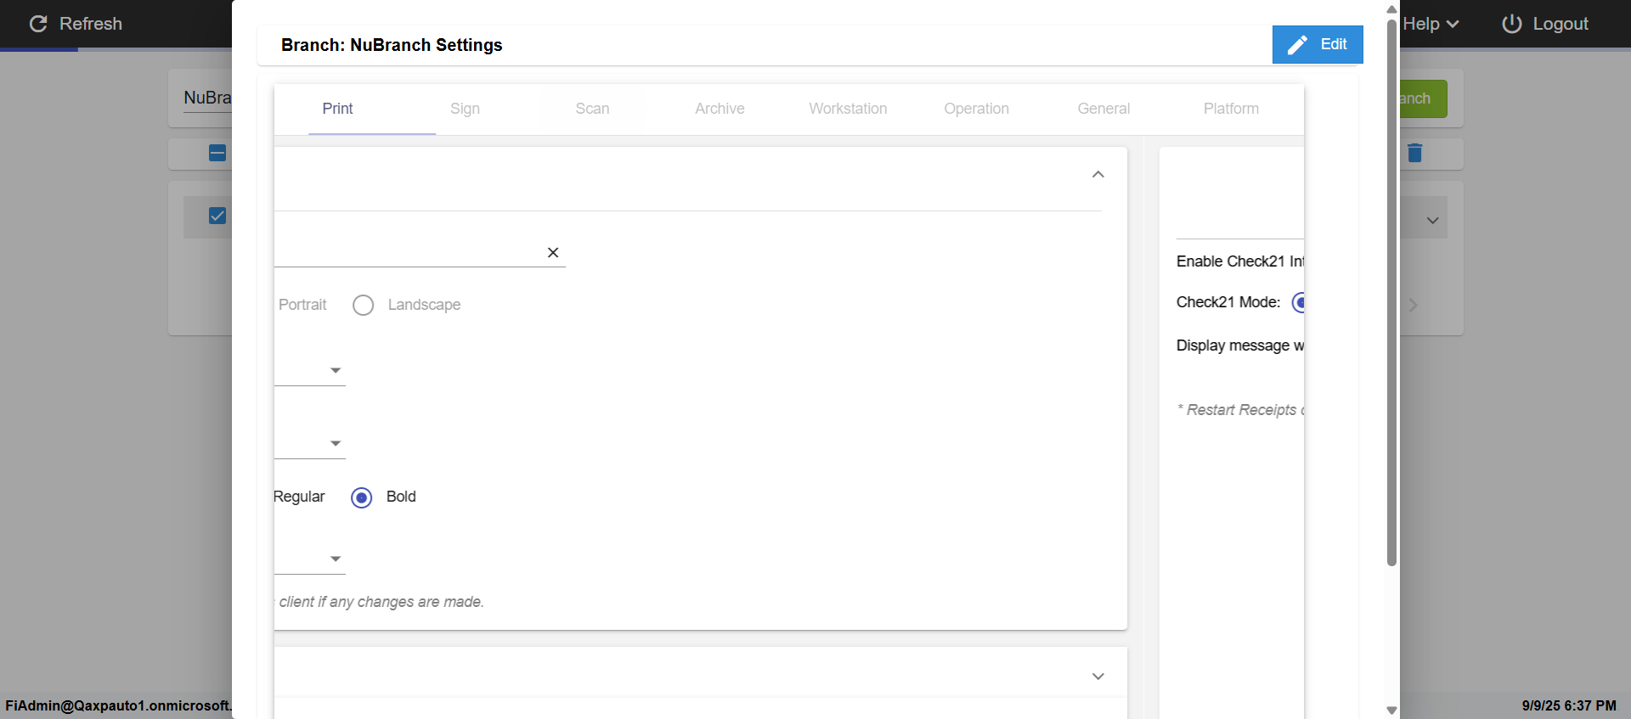Click the X clear icon in field

click(553, 253)
